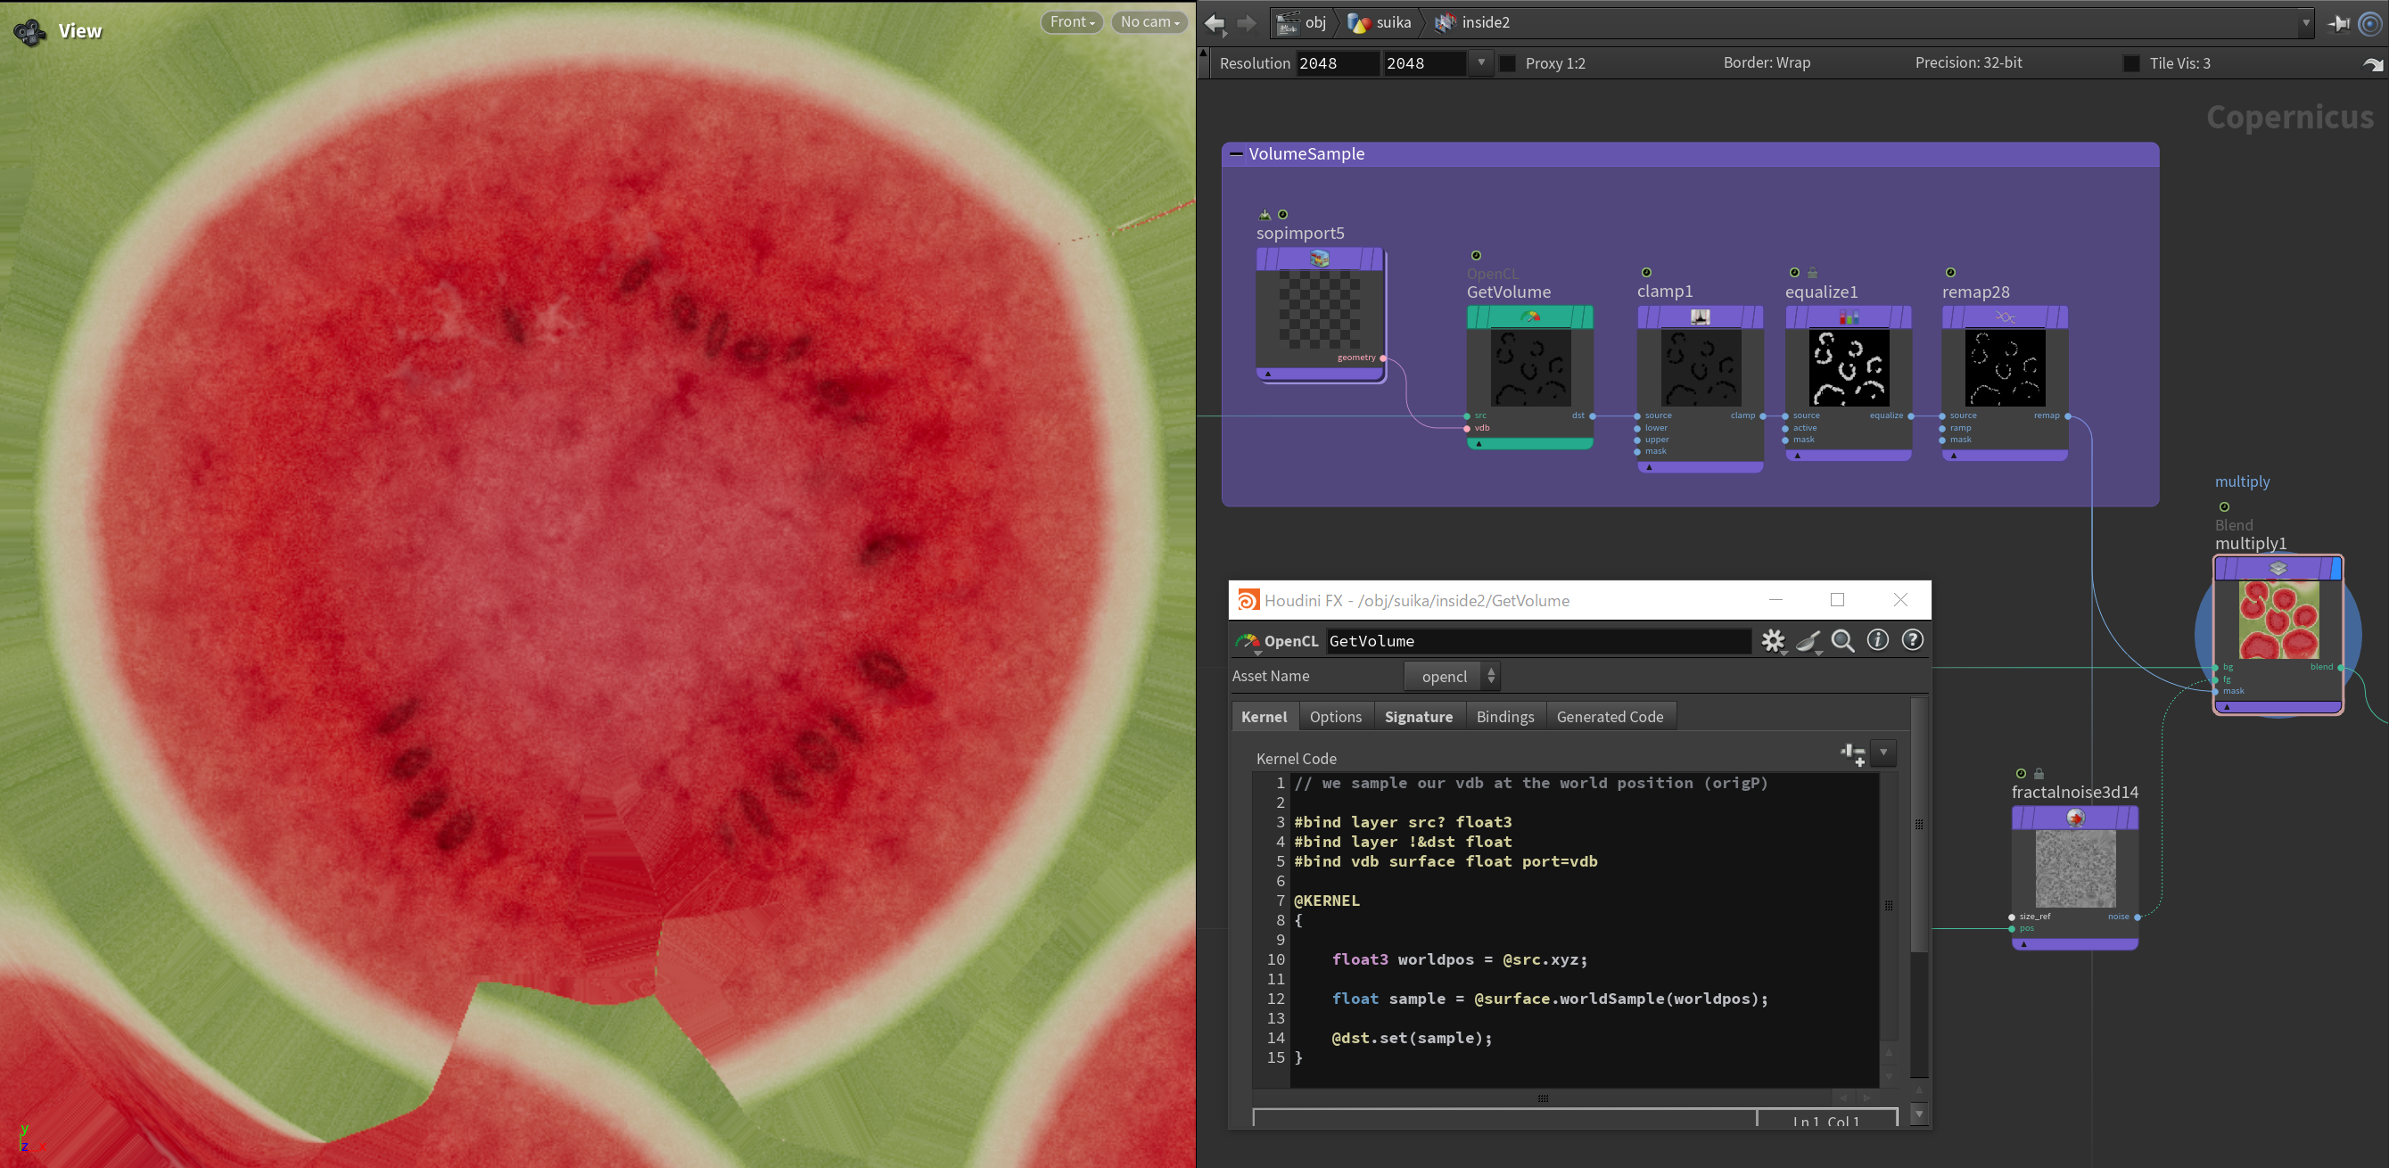This screenshot has height=1168, width=2389.
Task: Click the add spare parameter icon above Kernel Code
Action: coord(1852,753)
